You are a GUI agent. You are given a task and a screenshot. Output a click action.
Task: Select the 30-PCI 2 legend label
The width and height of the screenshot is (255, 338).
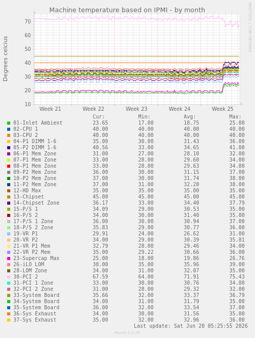point(26,276)
